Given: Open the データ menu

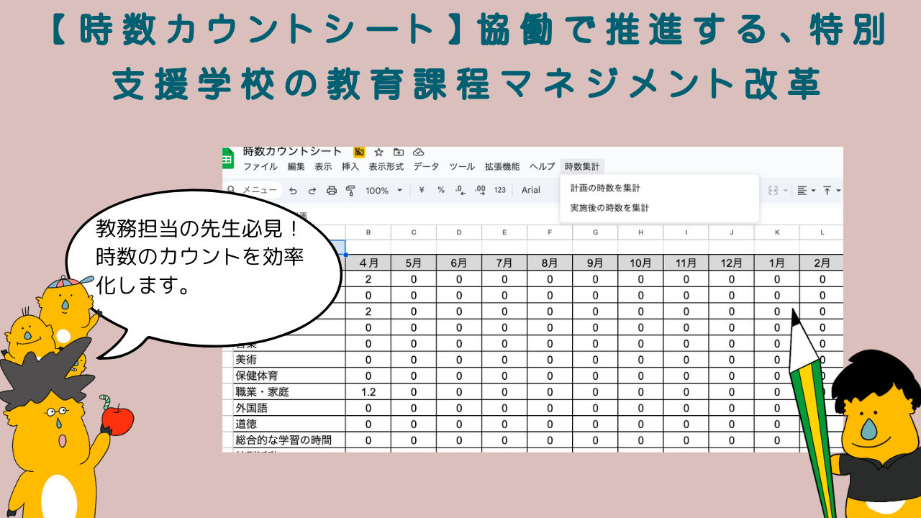Looking at the screenshot, I should [426, 166].
